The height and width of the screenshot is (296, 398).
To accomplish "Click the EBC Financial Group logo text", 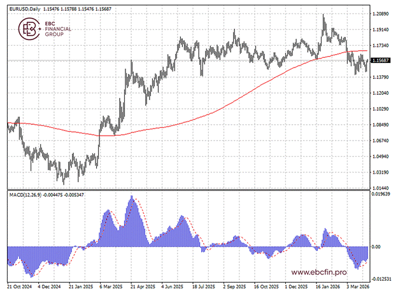I will click(x=57, y=29).
